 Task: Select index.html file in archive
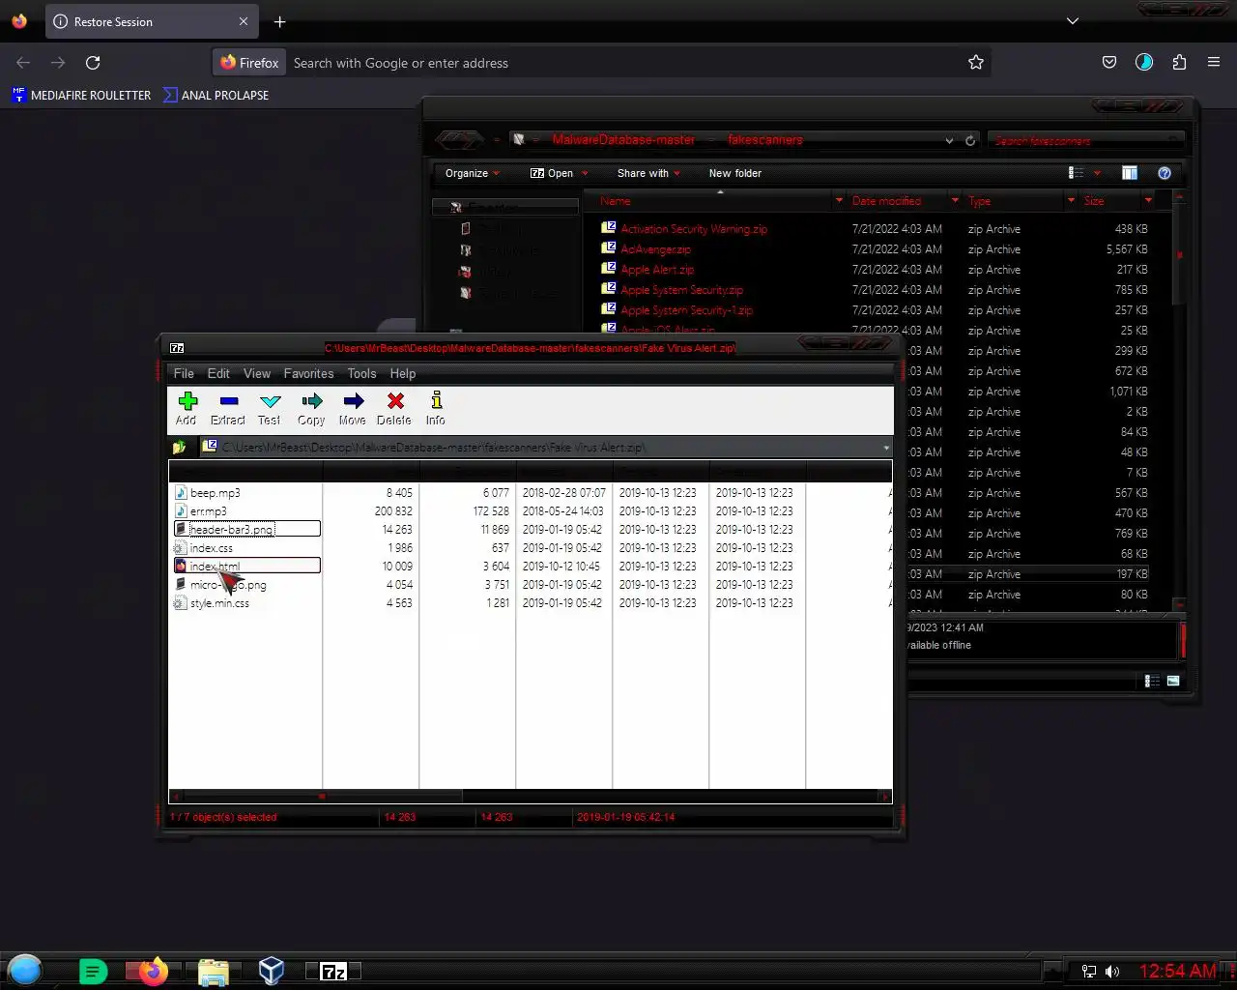coord(246,567)
